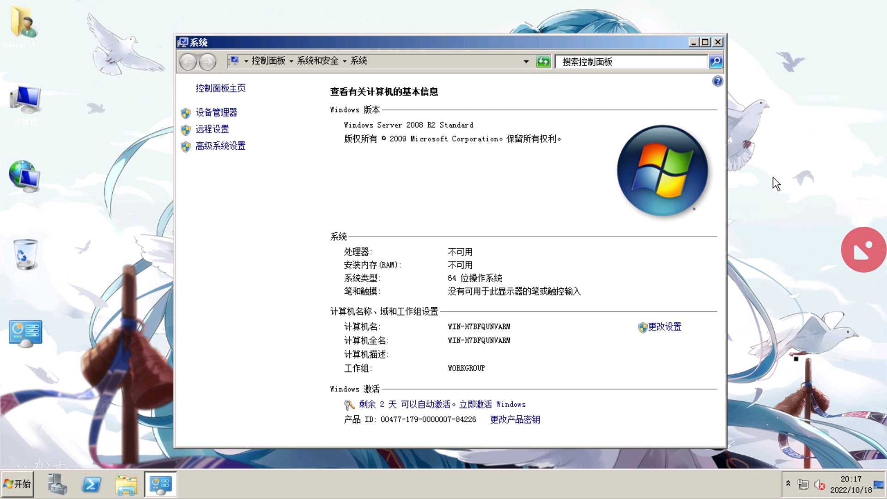
Task: Click the 64 位操作系统 value
Action: [475, 278]
